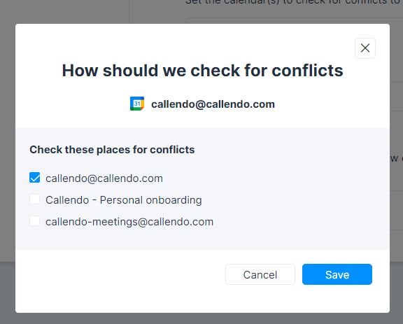Click the "Check these places for conflicts" heading
This screenshot has width=403, height=324.
tap(112, 150)
